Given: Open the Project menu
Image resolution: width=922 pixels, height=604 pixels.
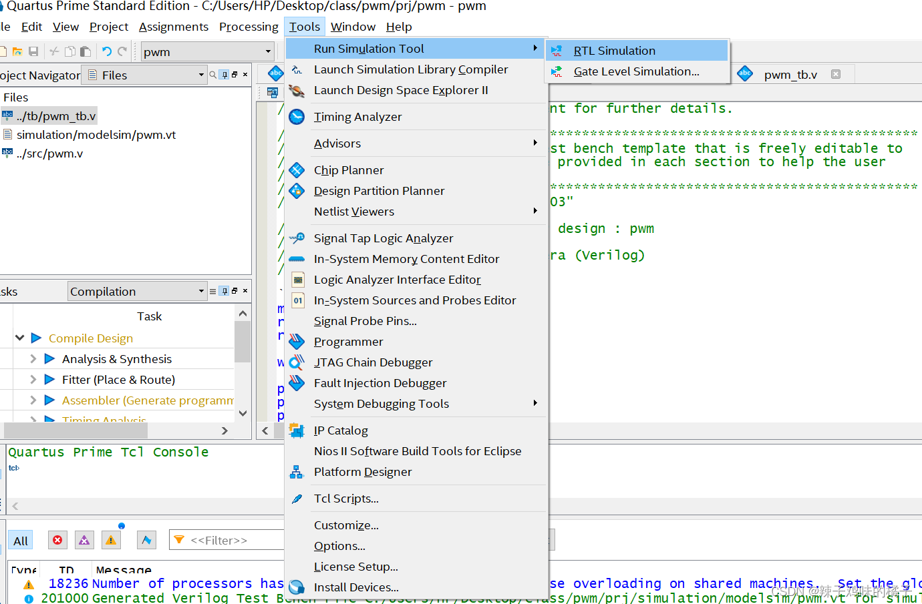Looking at the screenshot, I should (109, 27).
